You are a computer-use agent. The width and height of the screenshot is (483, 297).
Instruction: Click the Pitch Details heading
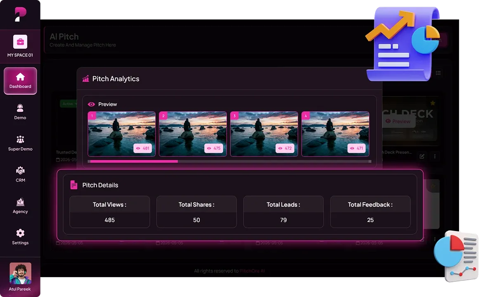click(100, 185)
